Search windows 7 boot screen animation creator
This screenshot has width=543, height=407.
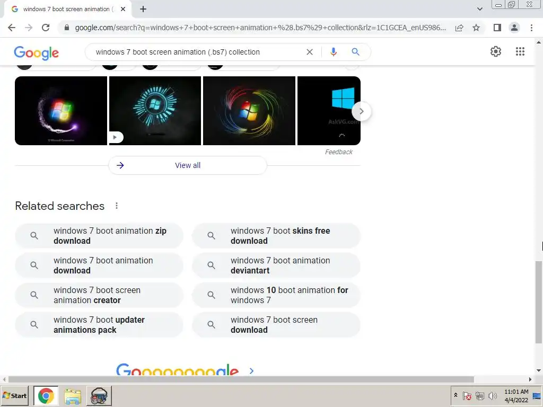99,295
